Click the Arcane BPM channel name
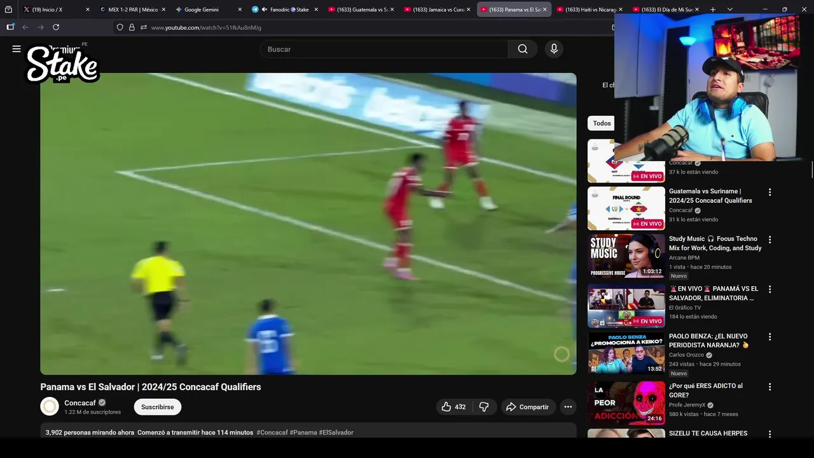Image resolution: width=814 pixels, height=458 pixels. click(x=684, y=258)
